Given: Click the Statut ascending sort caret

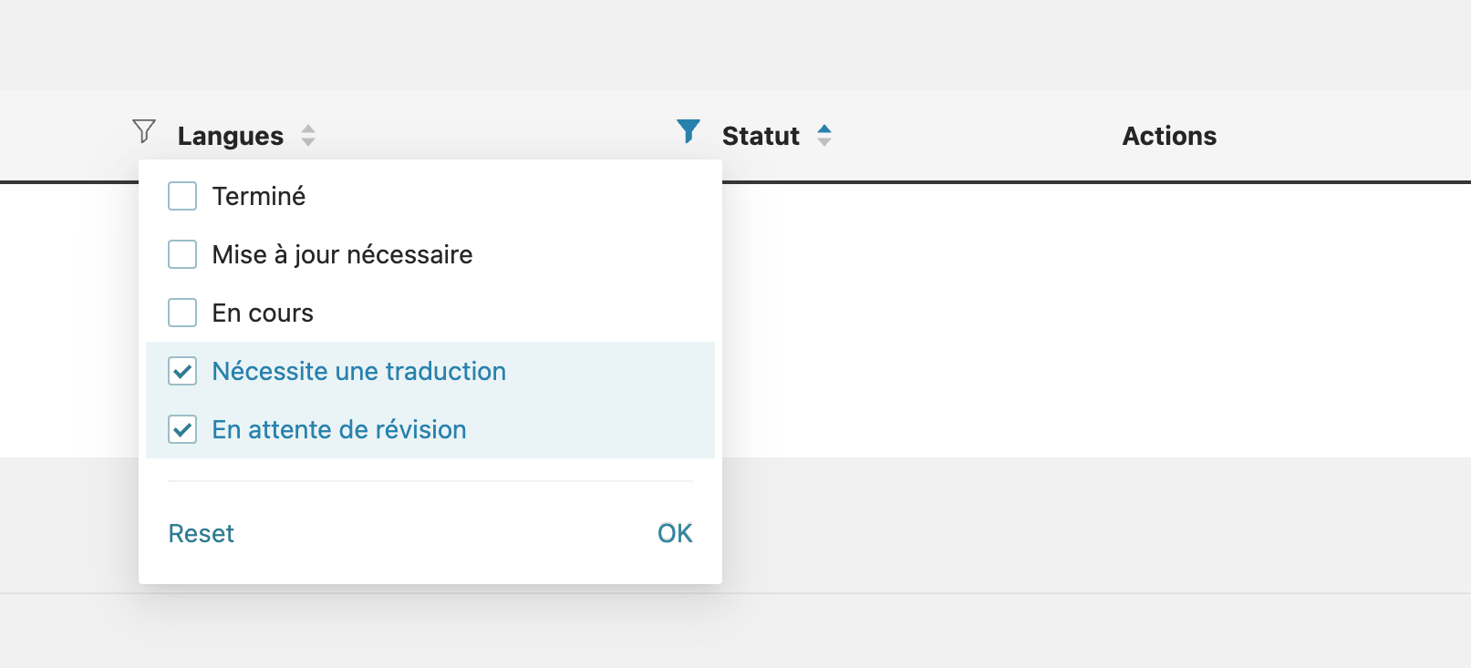Looking at the screenshot, I should point(824,128).
